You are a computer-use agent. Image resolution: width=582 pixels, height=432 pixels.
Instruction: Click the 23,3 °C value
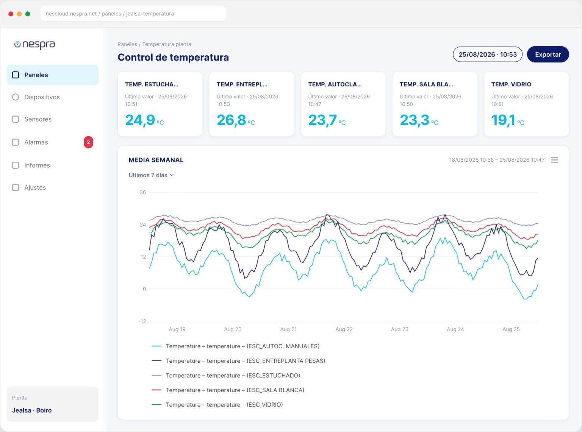pos(419,120)
